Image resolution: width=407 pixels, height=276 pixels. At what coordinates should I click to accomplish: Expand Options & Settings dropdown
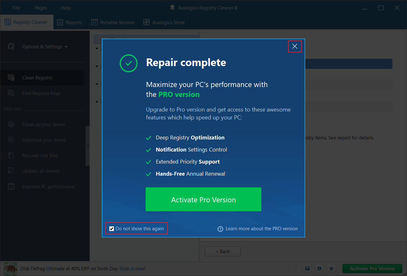click(x=45, y=47)
